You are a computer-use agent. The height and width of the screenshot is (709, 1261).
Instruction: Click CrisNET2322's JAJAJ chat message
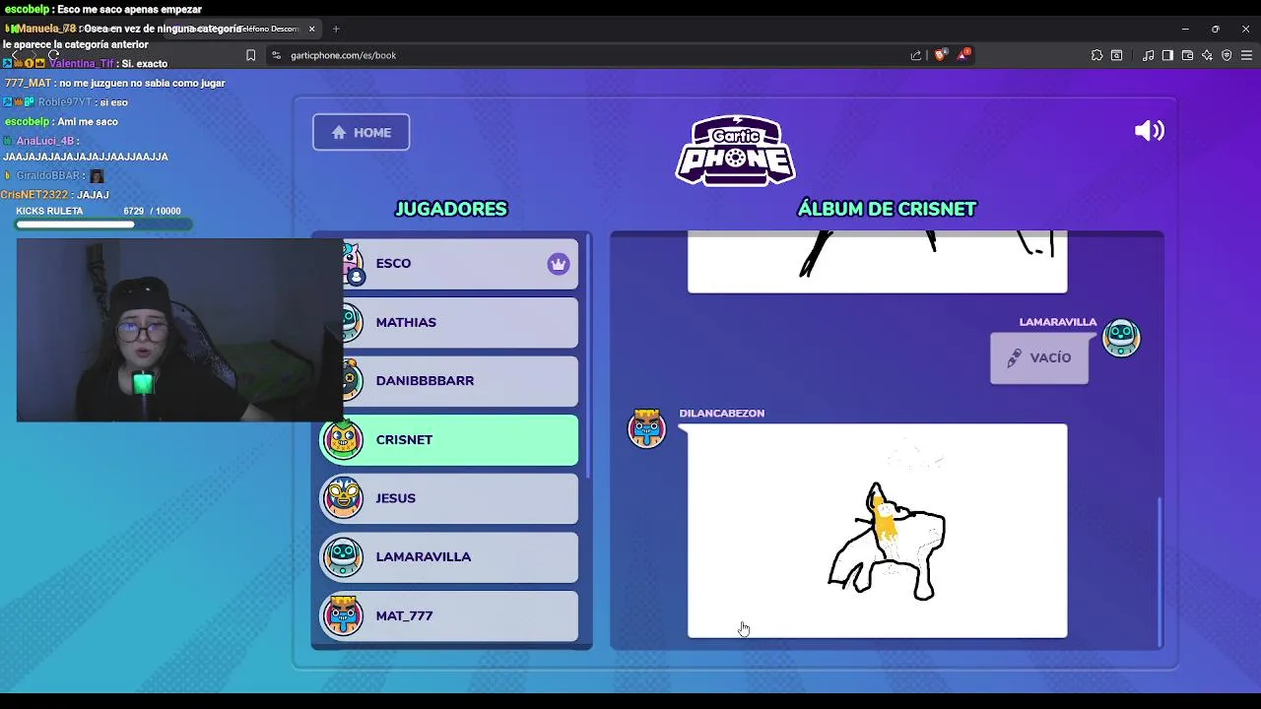pos(54,195)
